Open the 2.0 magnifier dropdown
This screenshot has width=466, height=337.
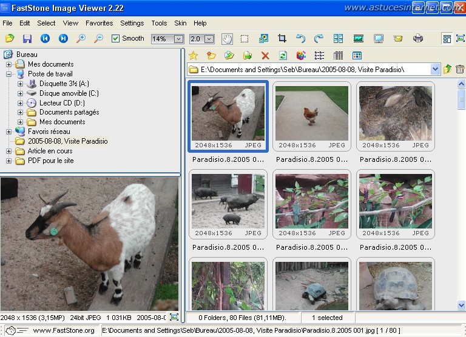209,39
